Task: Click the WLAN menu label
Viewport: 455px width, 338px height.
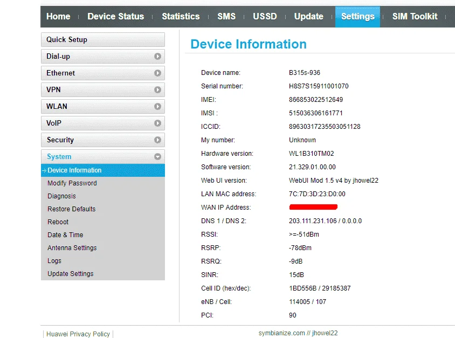Action: (x=57, y=107)
